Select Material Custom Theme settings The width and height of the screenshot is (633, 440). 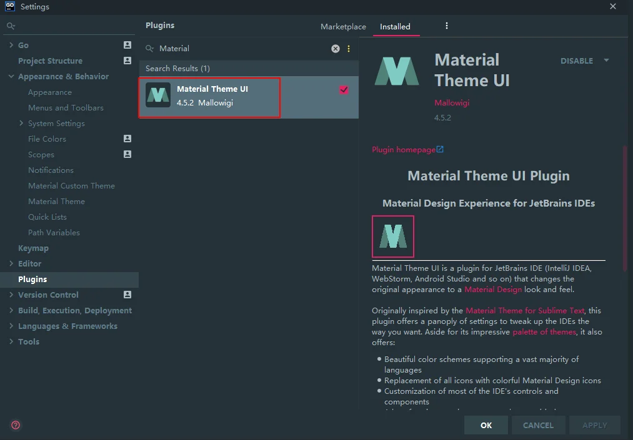(x=71, y=185)
